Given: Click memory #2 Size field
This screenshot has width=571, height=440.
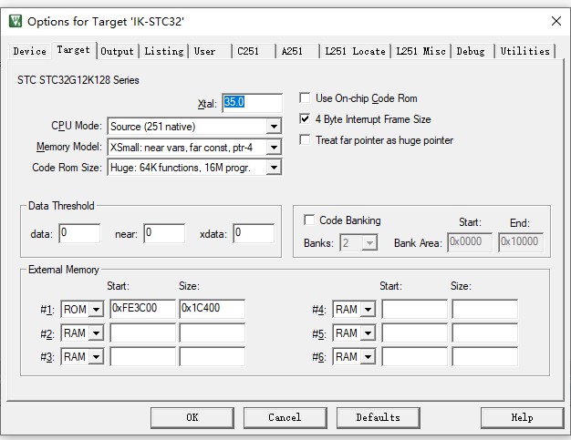Looking at the screenshot, I should 212,333.
